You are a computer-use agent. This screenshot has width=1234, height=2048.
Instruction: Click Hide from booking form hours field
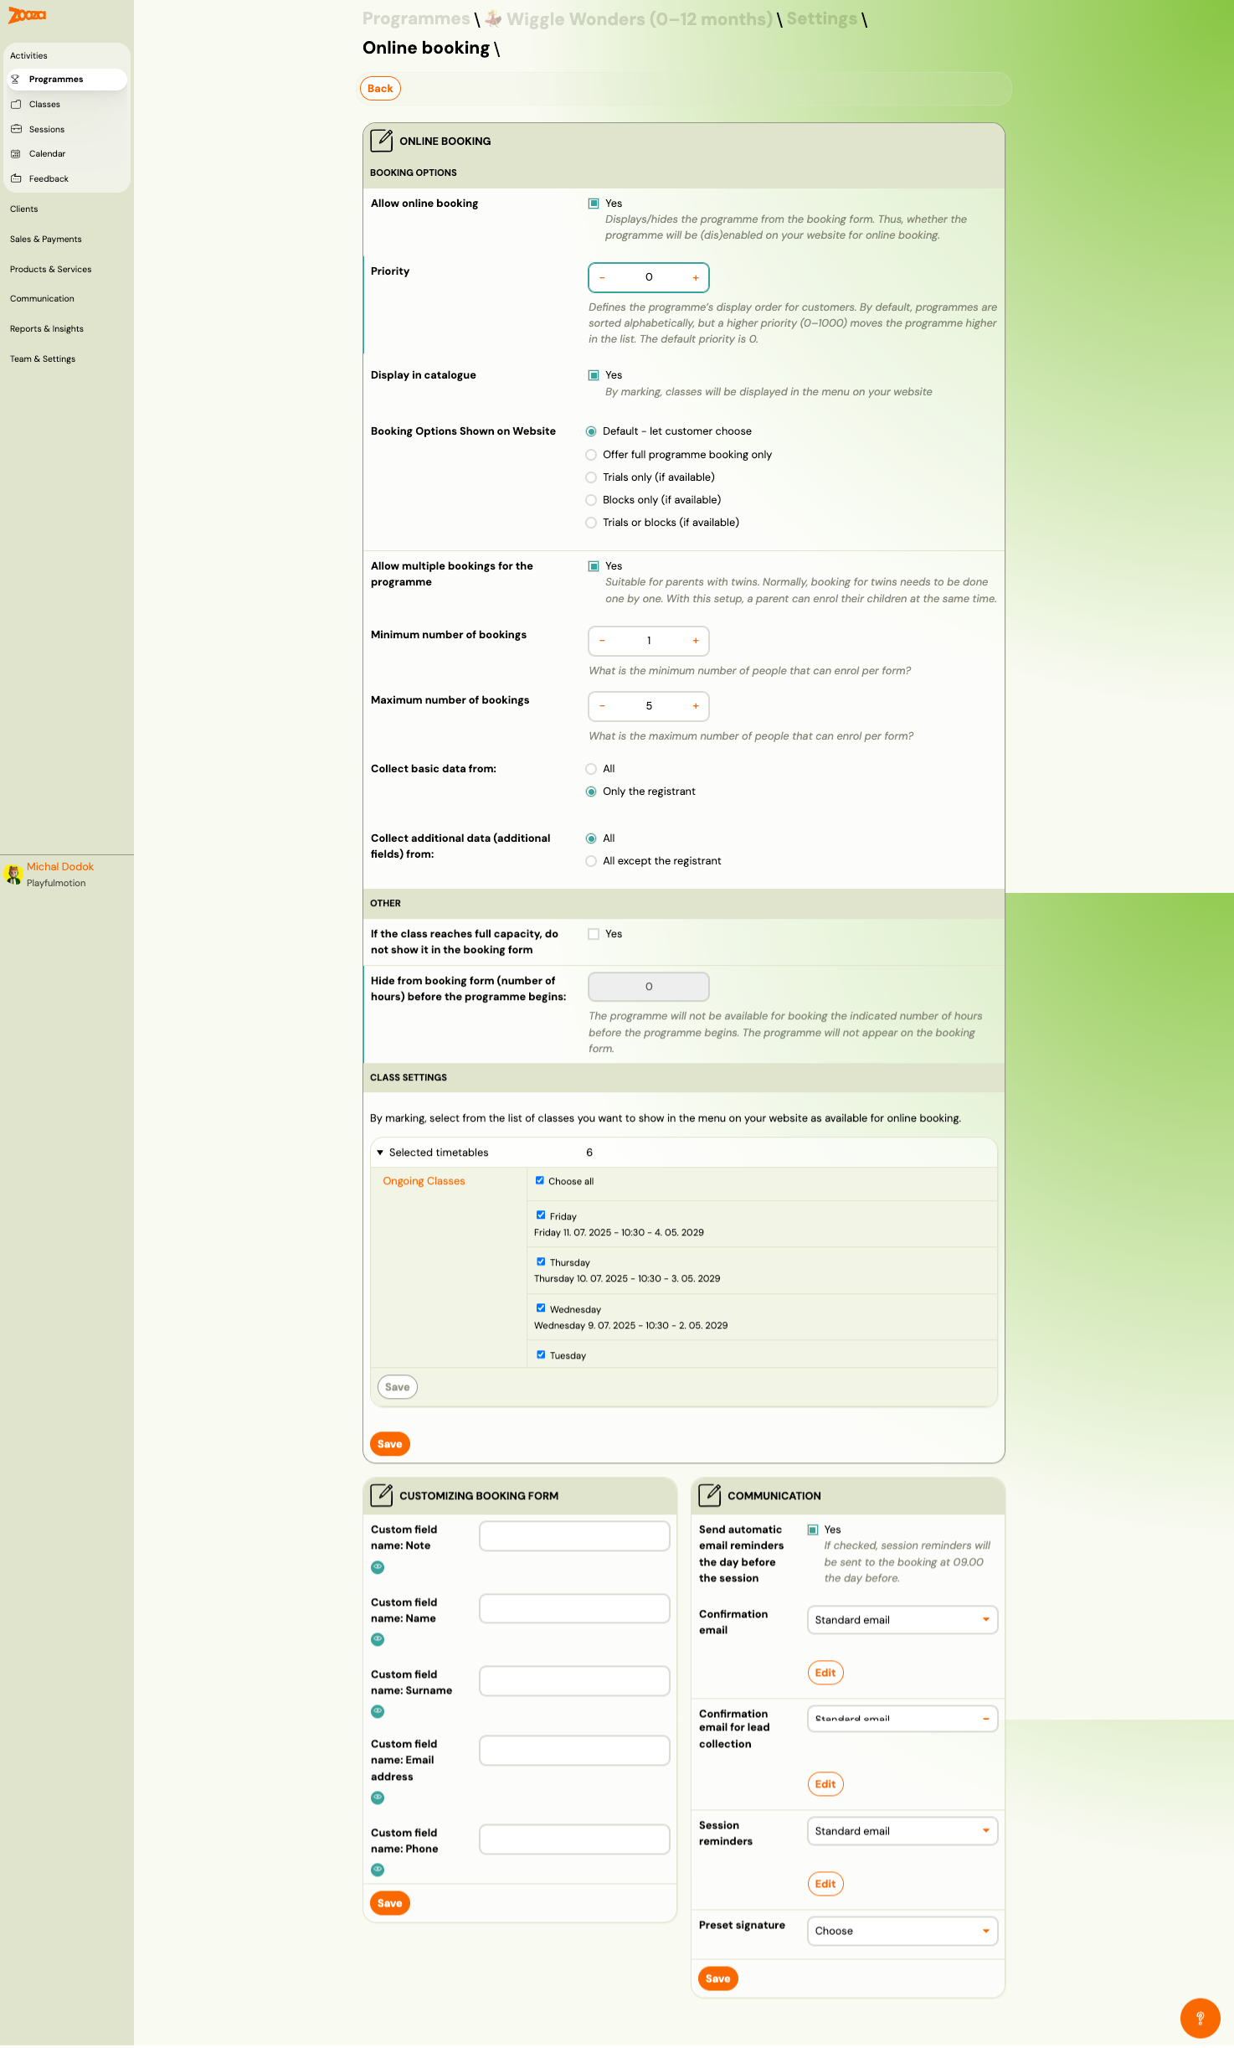click(649, 987)
